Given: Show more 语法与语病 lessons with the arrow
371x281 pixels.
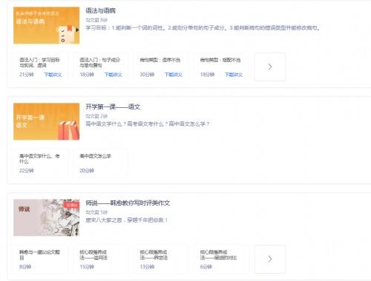Looking at the screenshot, I should click(x=270, y=67).
